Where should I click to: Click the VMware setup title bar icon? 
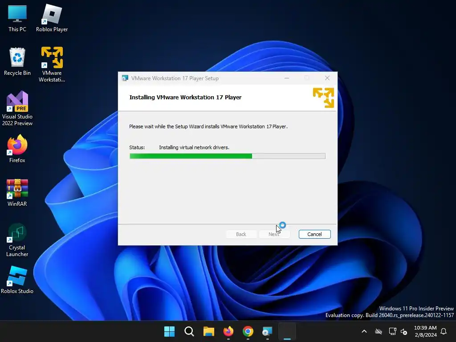tap(125, 78)
